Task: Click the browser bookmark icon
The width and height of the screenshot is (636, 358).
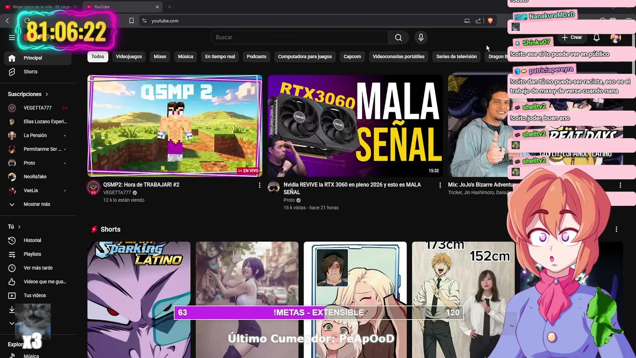Action: coord(131,21)
